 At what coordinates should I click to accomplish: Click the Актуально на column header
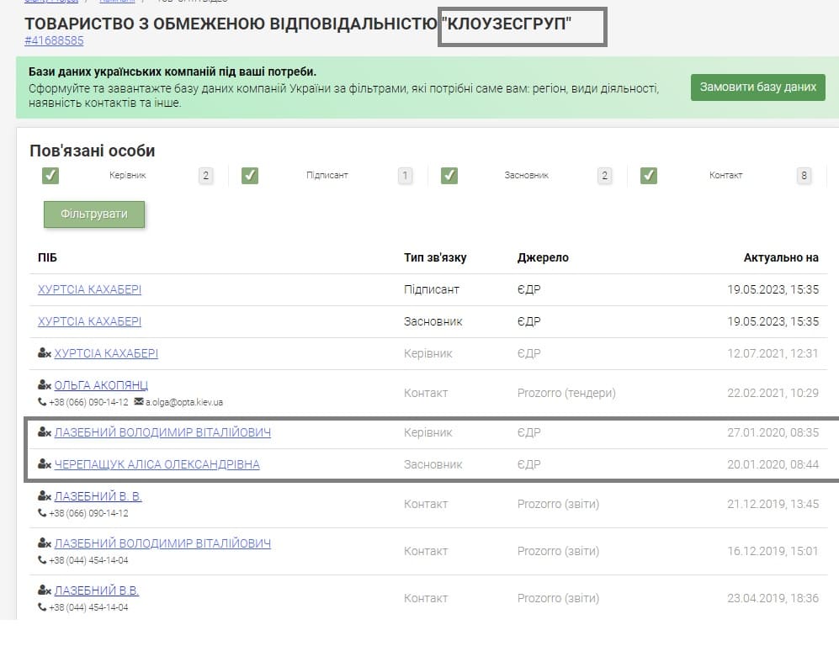(780, 257)
